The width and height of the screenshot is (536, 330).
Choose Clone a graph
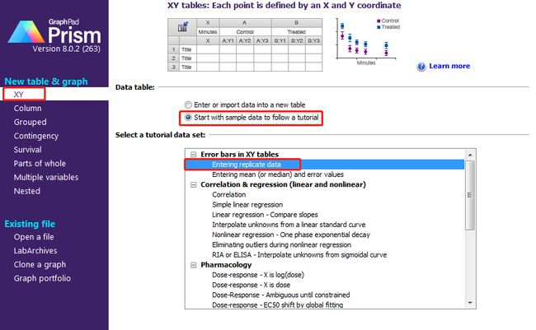[x=40, y=265]
